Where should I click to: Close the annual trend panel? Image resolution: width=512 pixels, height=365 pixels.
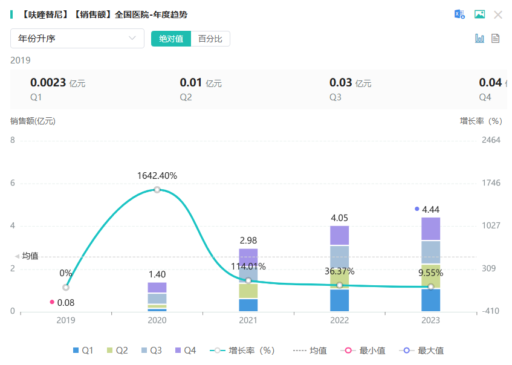point(498,15)
